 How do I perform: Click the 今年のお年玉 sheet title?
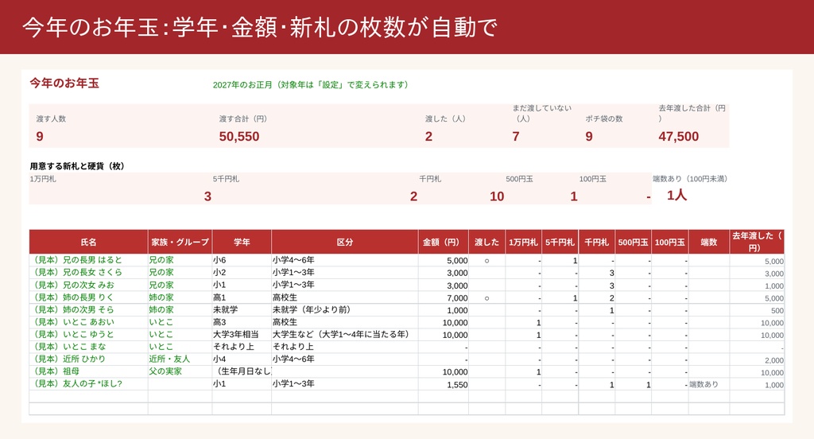pos(64,84)
